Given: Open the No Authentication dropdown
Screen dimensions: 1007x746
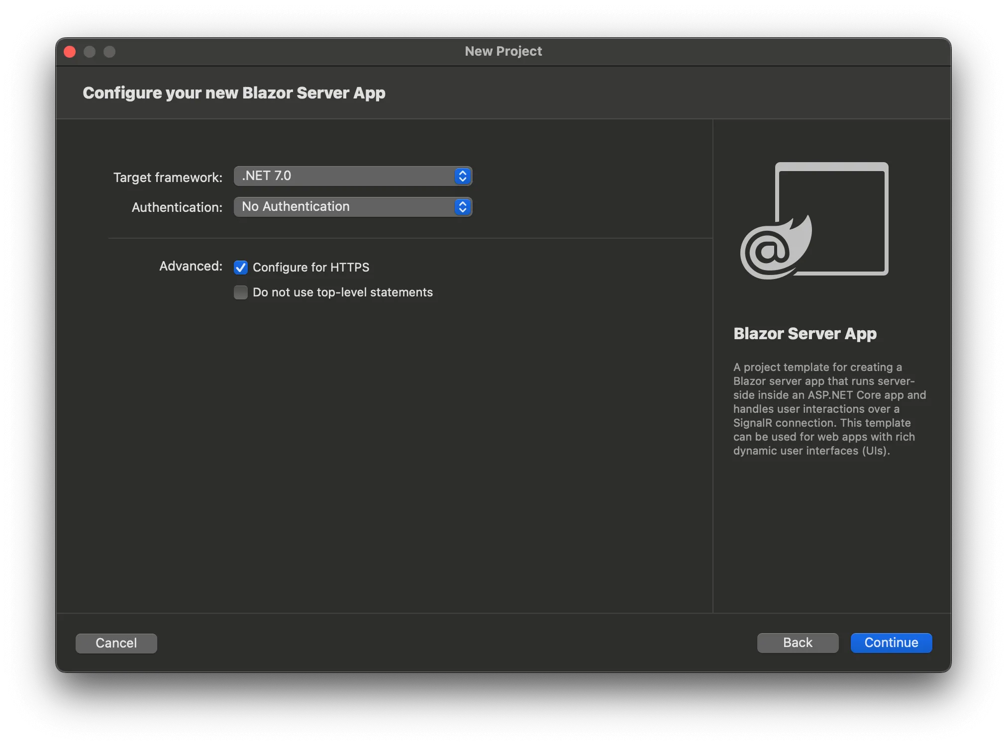Looking at the screenshot, I should point(344,207).
